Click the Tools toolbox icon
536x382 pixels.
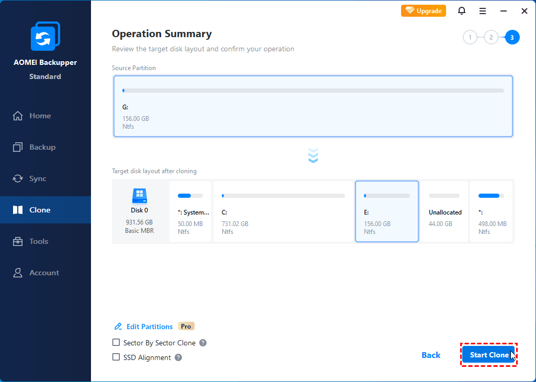(x=18, y=241)
